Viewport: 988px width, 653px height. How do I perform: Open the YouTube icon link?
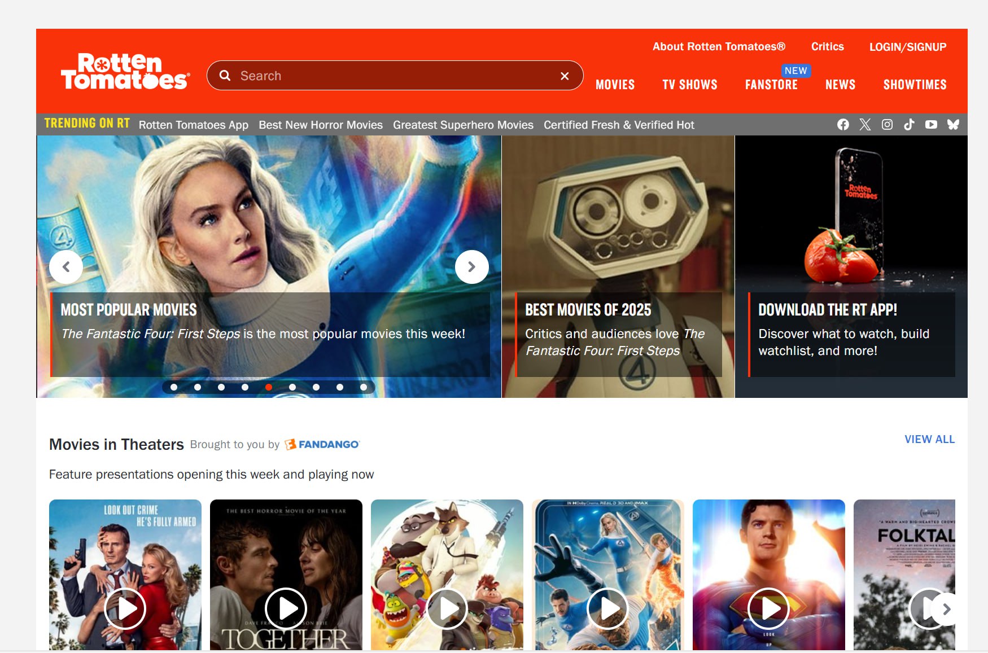(x=931, y=125)
